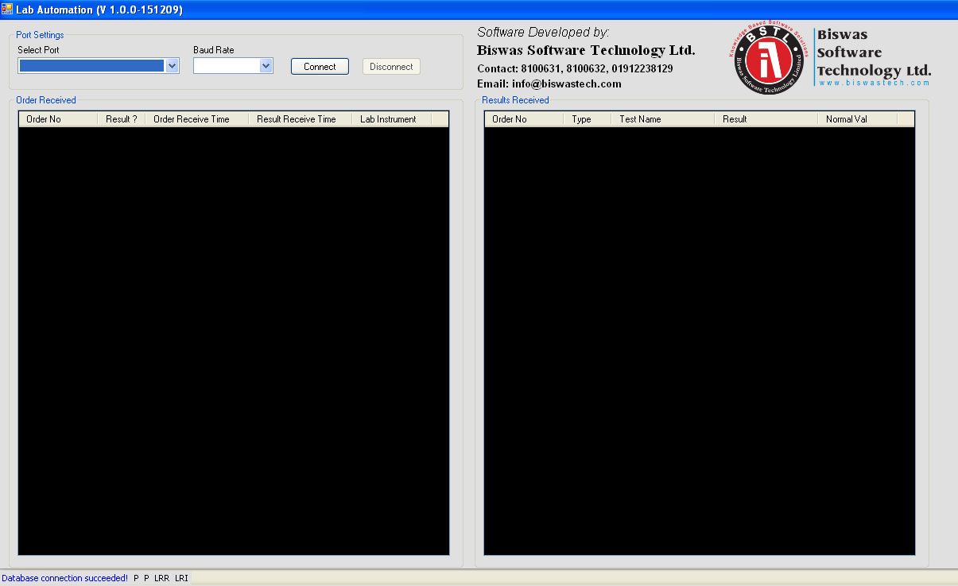Click the LRI status bar entry

181,578
